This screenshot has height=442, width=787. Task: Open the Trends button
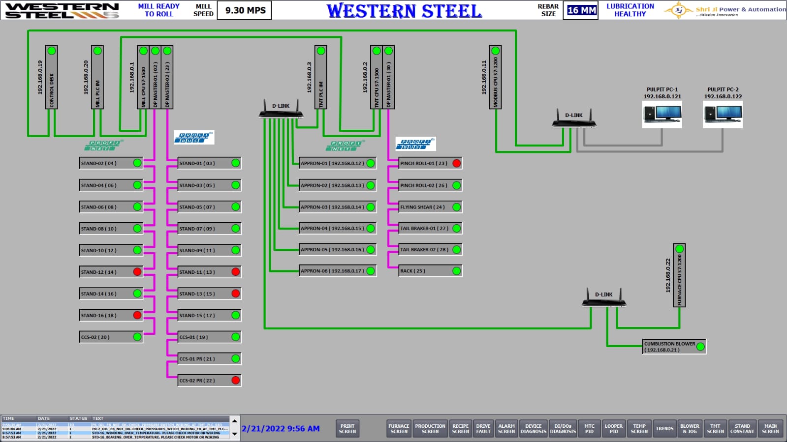point(664,429)
